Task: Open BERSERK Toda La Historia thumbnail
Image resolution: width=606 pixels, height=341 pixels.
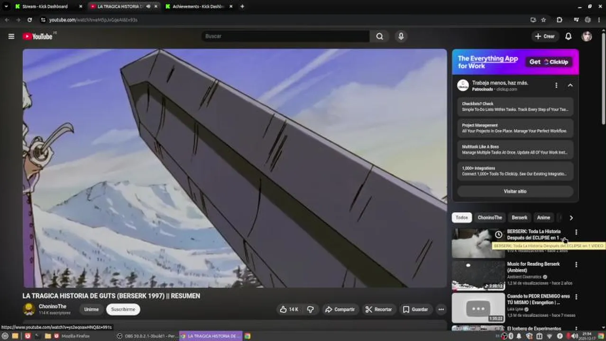Action: (478, 243)
